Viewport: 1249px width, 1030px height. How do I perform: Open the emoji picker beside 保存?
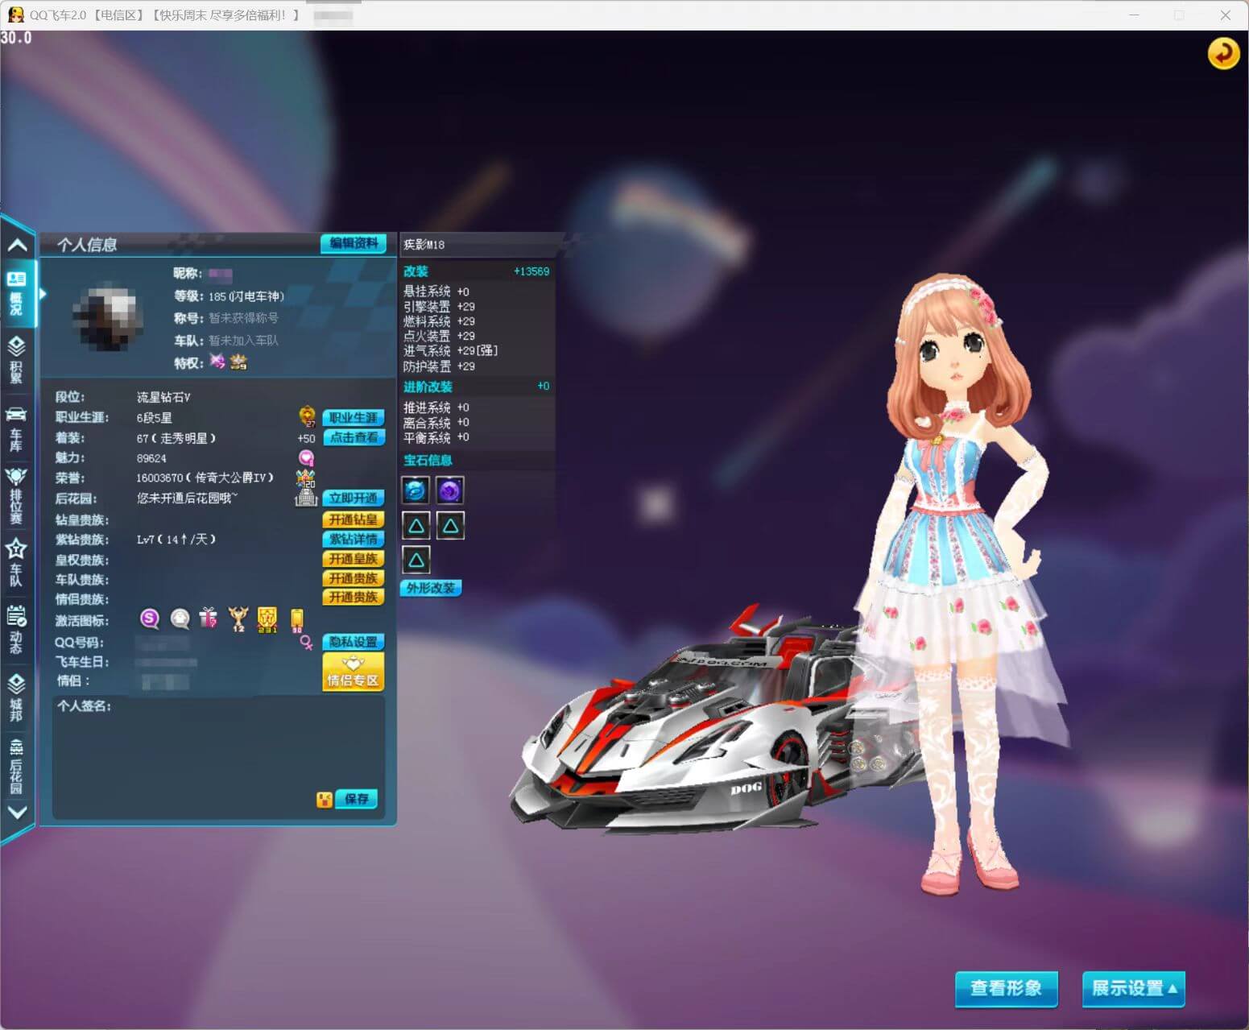click(324, 799)
